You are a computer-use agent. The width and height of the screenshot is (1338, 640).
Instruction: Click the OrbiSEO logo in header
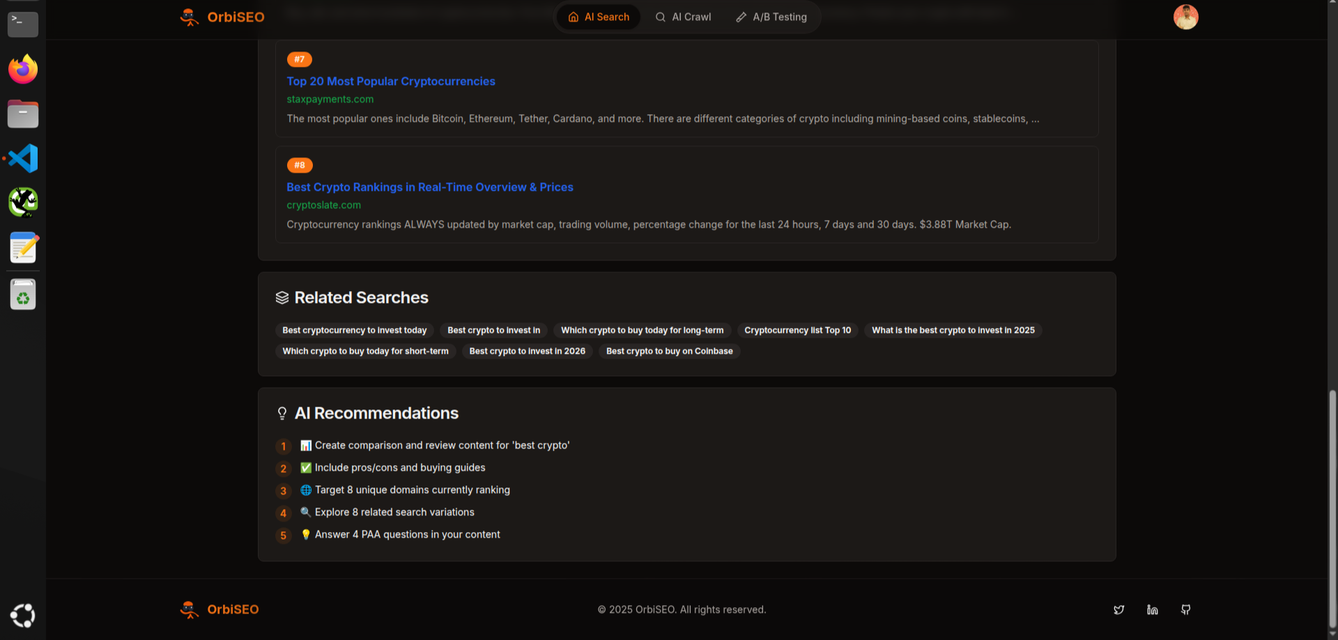(x=222, y=17)
